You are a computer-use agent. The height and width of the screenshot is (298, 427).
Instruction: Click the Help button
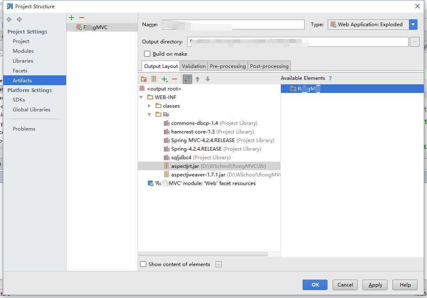pyautogui.click(x=405, y=285)
